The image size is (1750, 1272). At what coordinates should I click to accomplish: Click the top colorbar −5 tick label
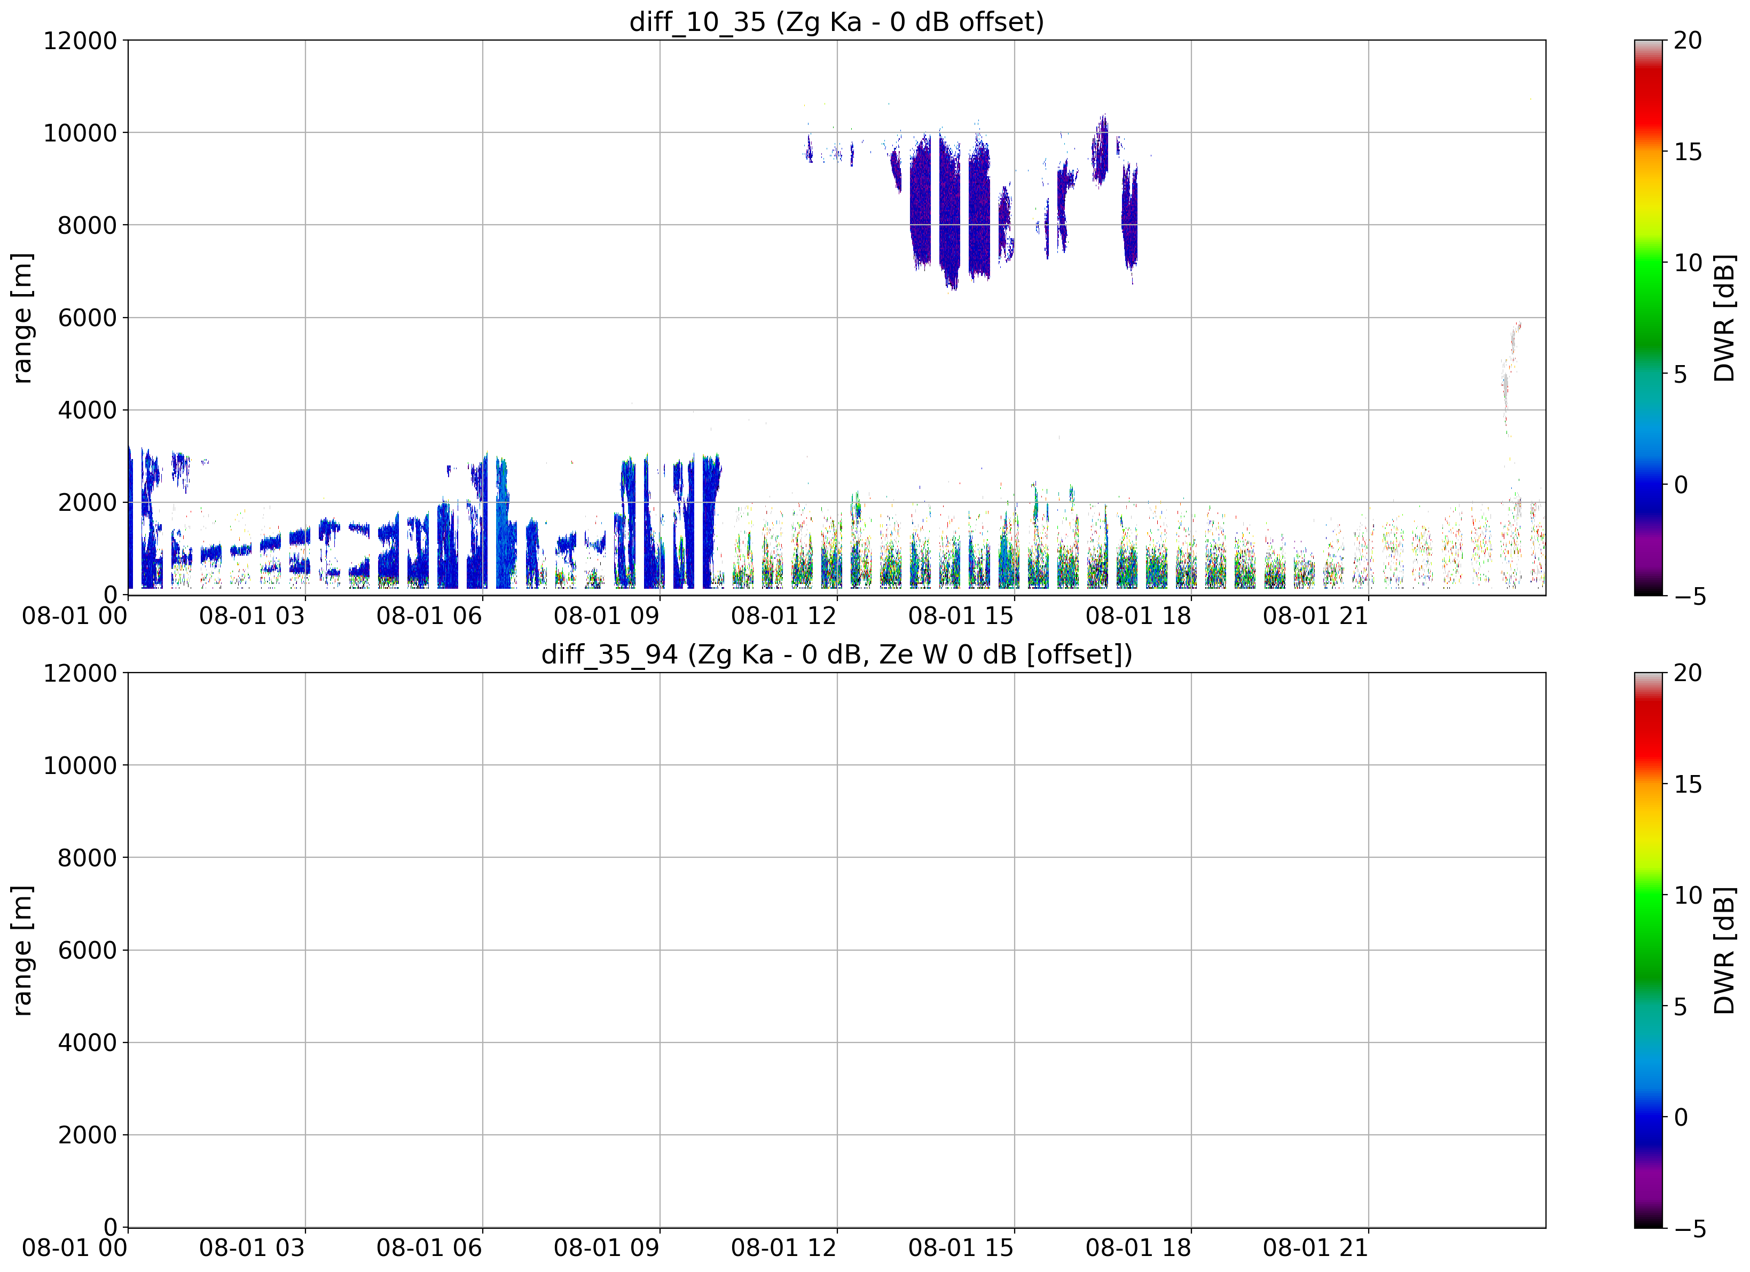[1689, 596]
